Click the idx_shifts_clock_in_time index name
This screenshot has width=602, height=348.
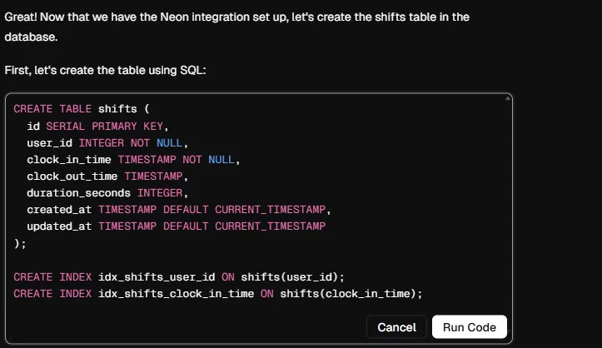click(176, 294)
